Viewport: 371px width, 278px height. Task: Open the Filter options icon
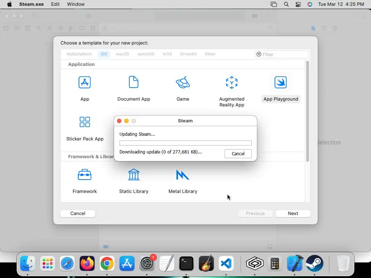click(259, 54)
